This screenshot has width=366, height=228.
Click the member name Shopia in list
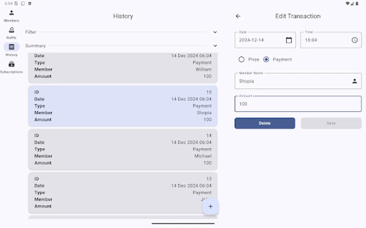point(204,113)
